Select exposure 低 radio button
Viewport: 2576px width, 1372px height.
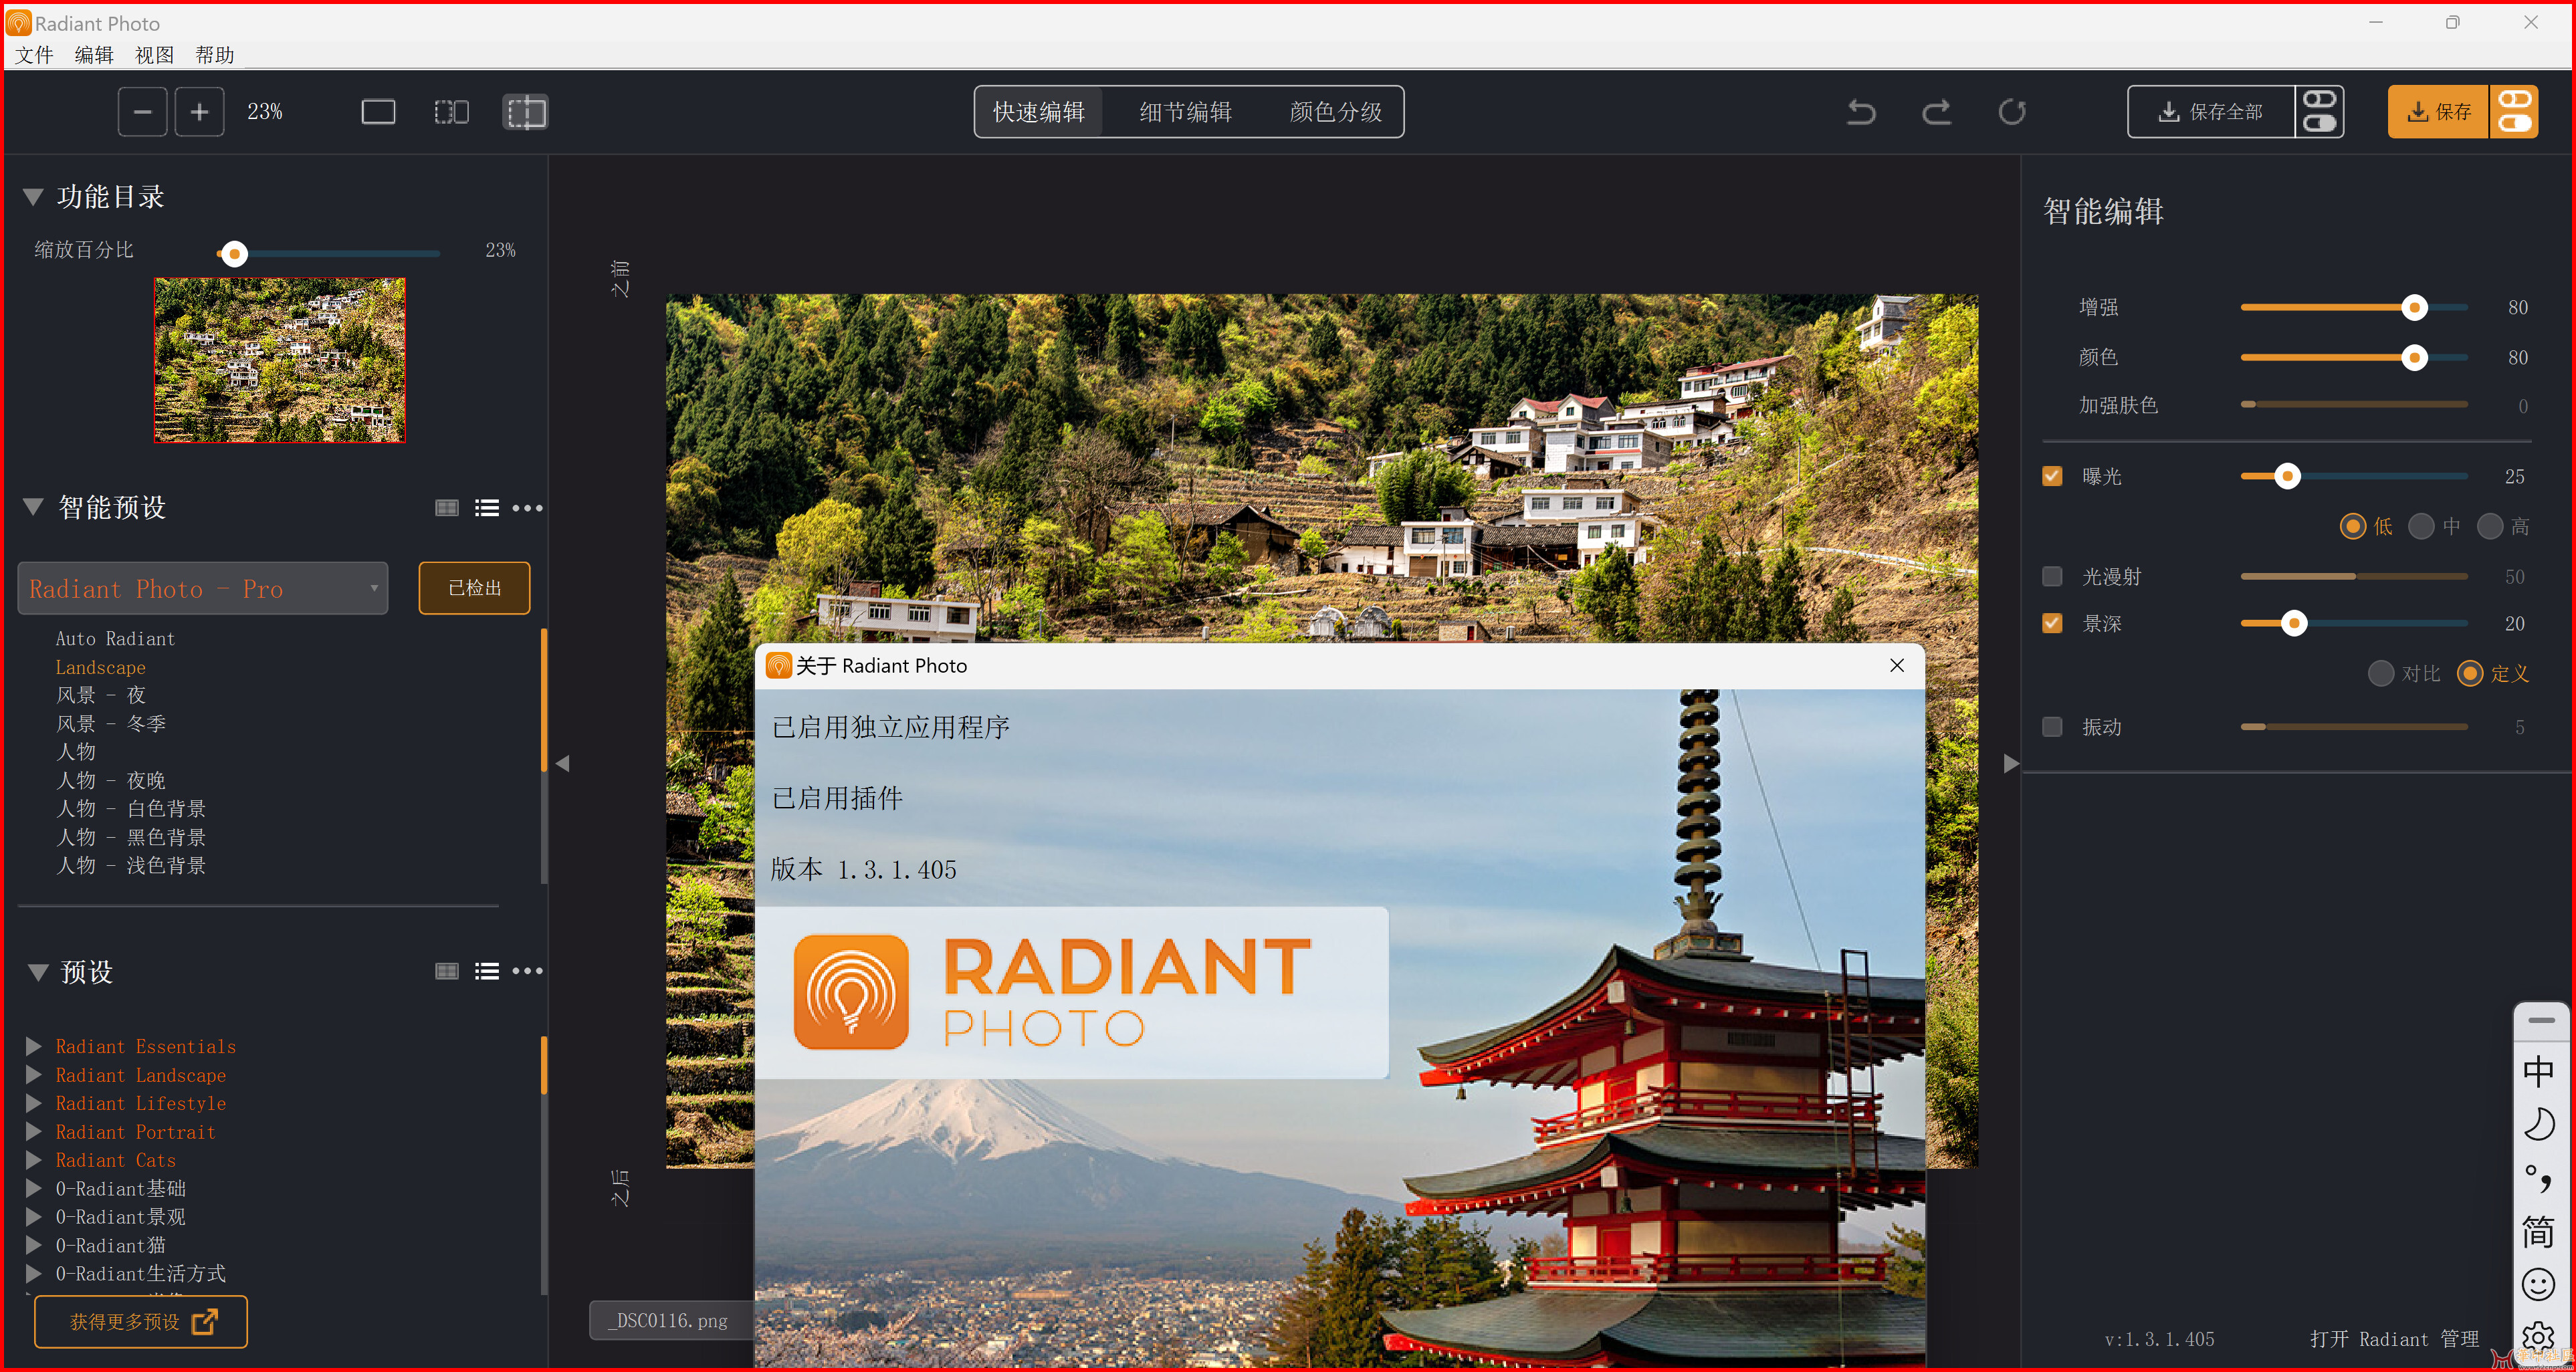click(x=2353, y=526)
